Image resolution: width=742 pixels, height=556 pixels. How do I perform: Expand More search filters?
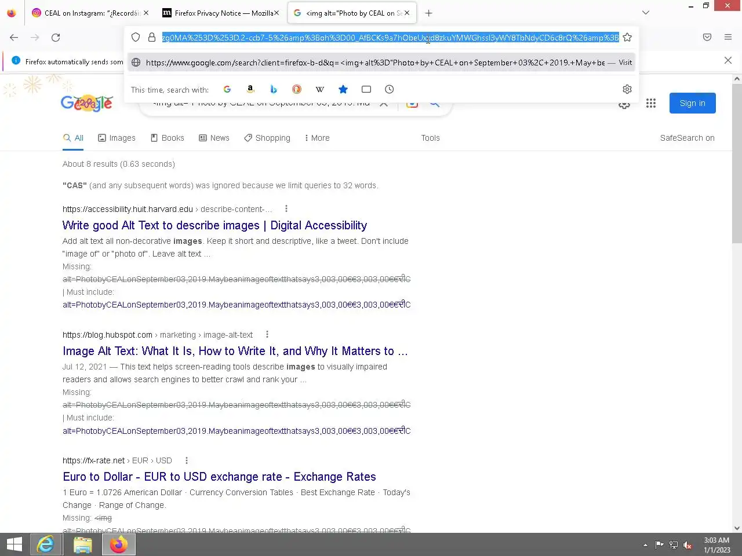[317, 138]
